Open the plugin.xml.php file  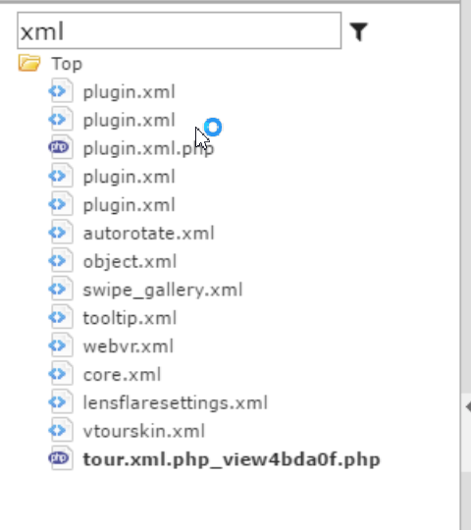[x=149, y=149]
